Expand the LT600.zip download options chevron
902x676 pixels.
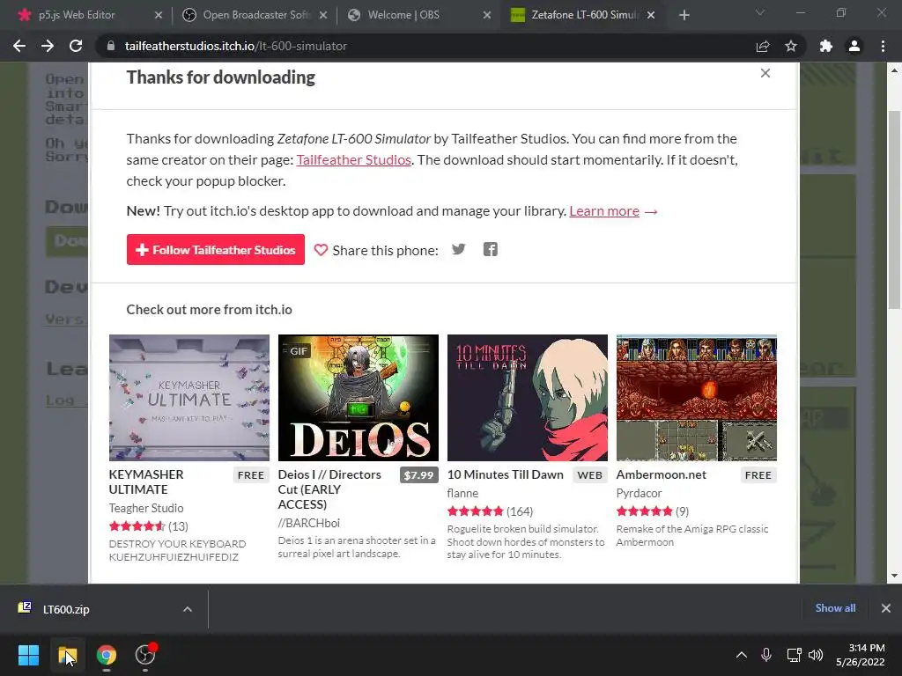(188, 609)
